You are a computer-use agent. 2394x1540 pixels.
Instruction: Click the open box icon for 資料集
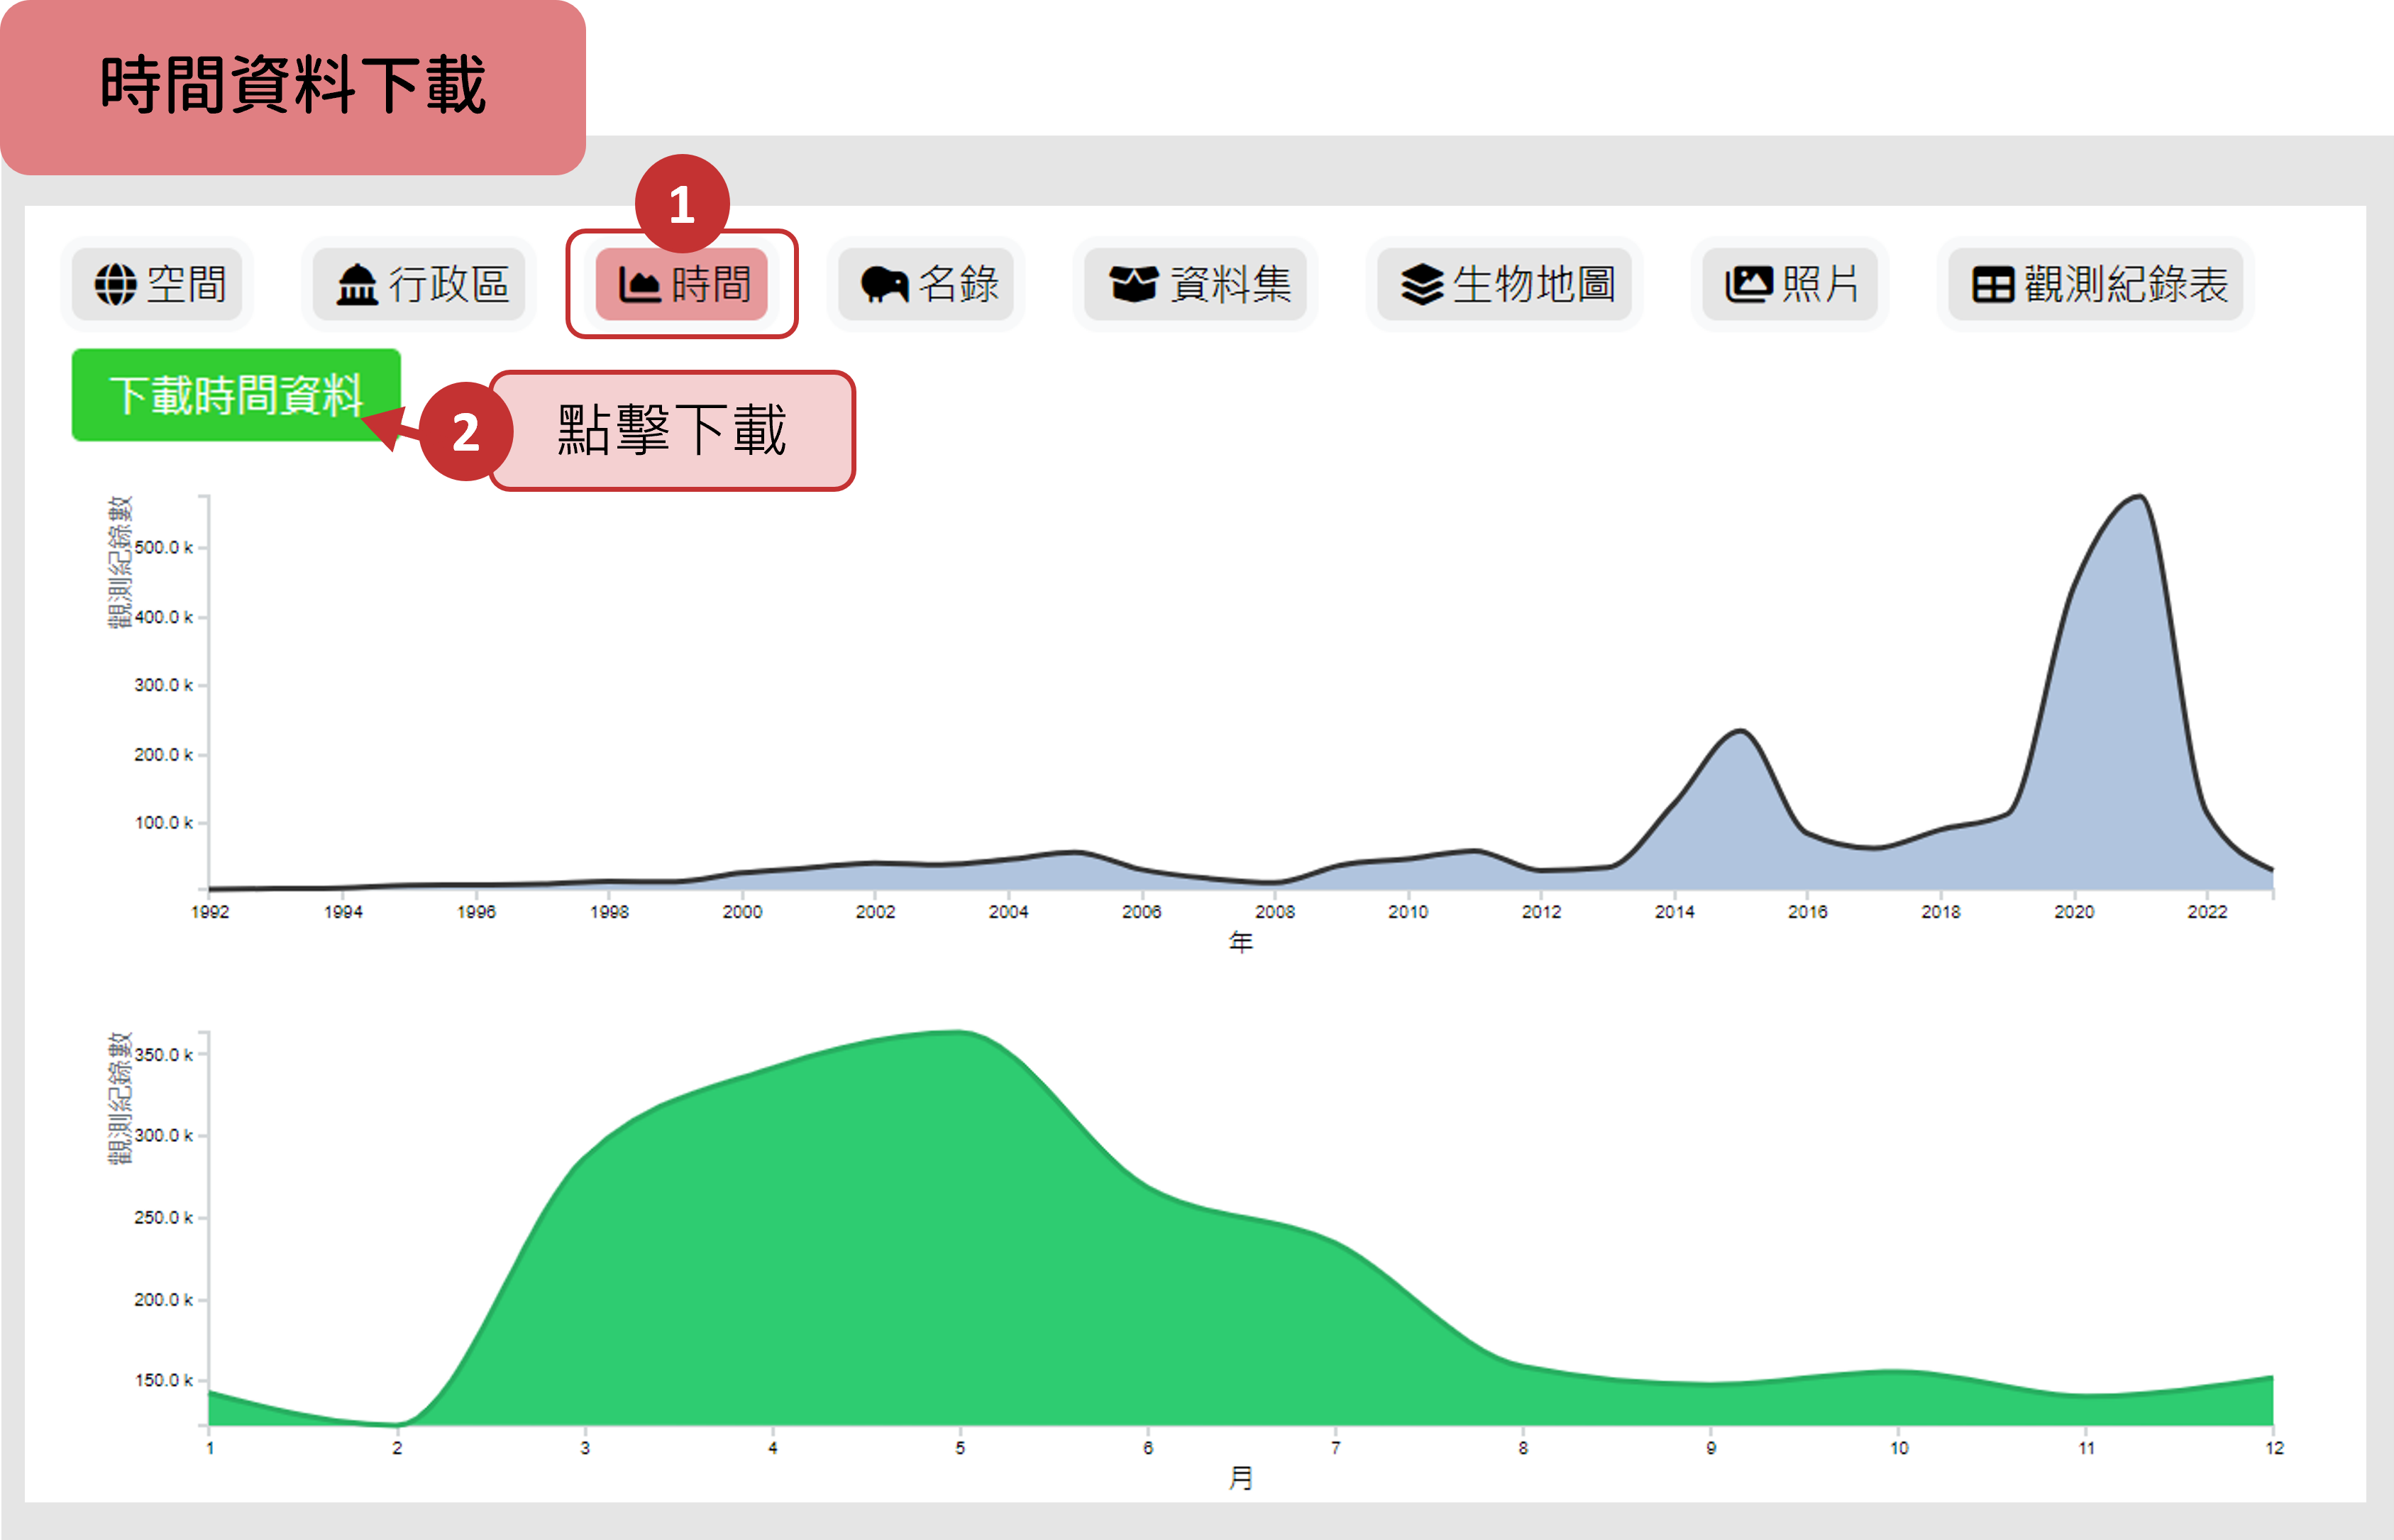pyautogui.click(x=1134, y=285)
